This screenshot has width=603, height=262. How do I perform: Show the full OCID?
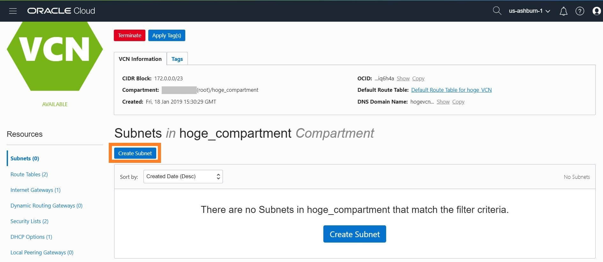[403, 78]
